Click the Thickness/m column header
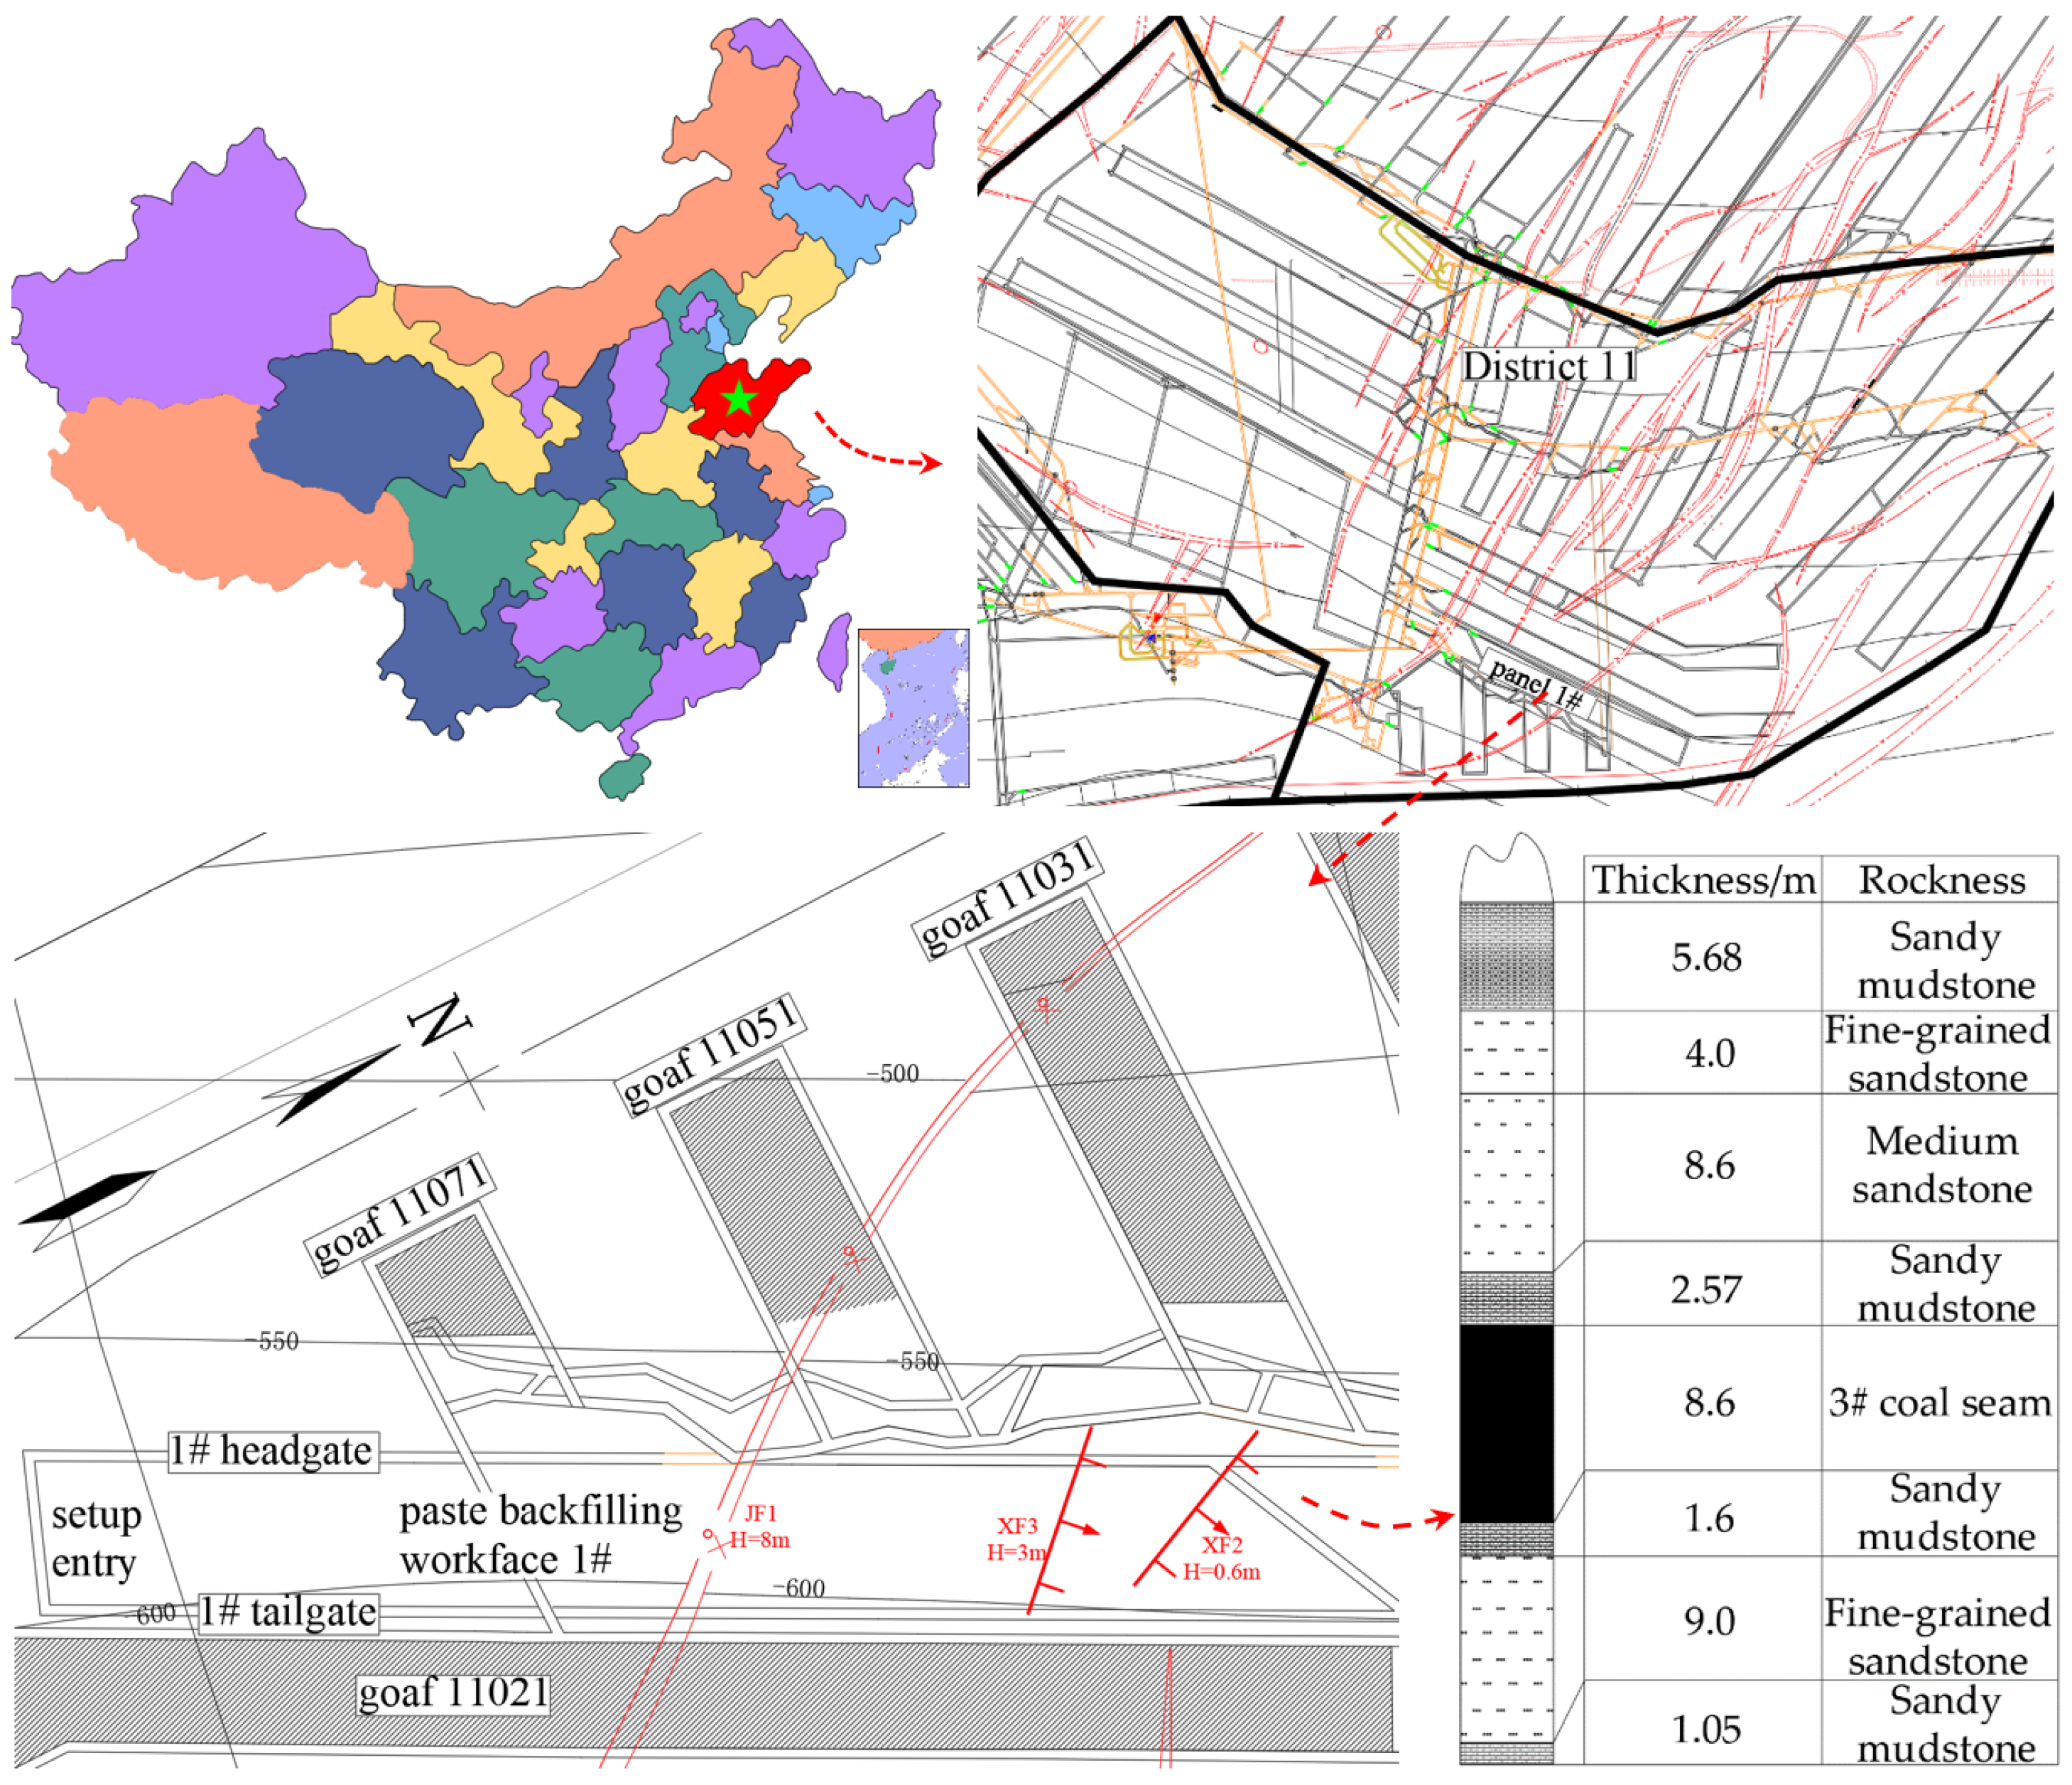This screenshot has height=1785, width=2072. pyautogui.click(x=1703, y=879)
